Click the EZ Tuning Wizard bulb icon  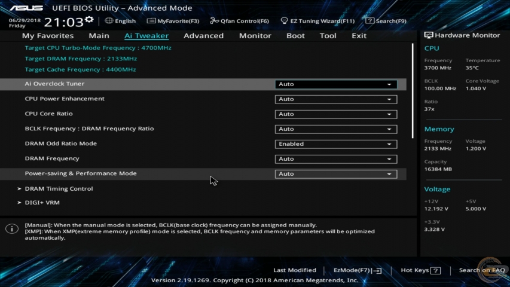(x=284, y=21)
